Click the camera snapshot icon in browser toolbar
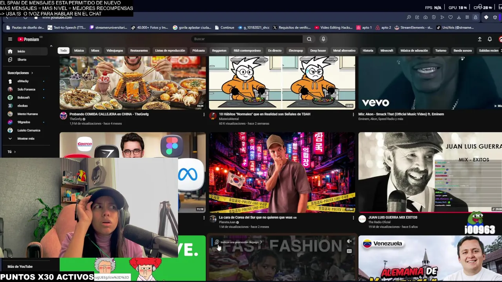The height and width of the screenshot is (282, 502). click(x=425, y=17)
